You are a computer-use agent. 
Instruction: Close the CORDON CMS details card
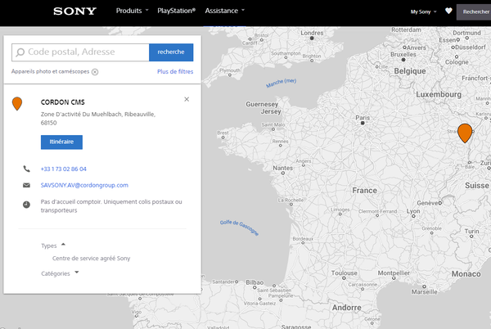[187, 99]
